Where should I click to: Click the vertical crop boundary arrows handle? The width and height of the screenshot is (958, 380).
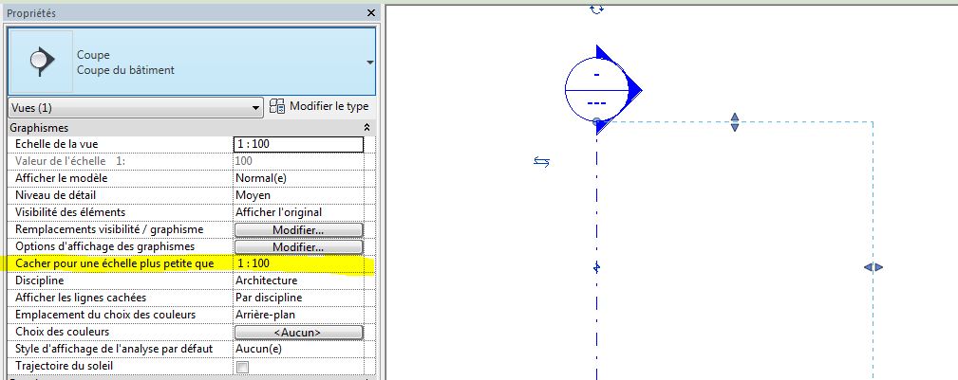[734, 122]
